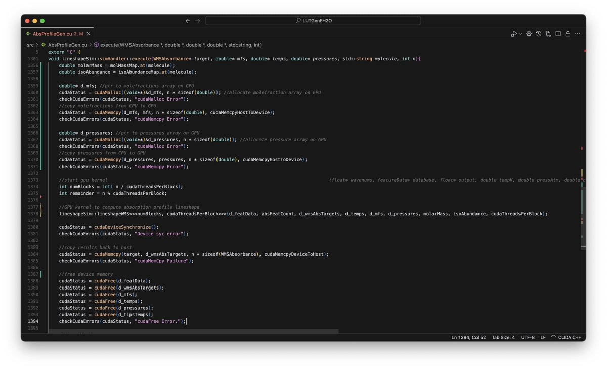
Task: Click the sticky execute function signature line
Action: [x=234, y=59]
